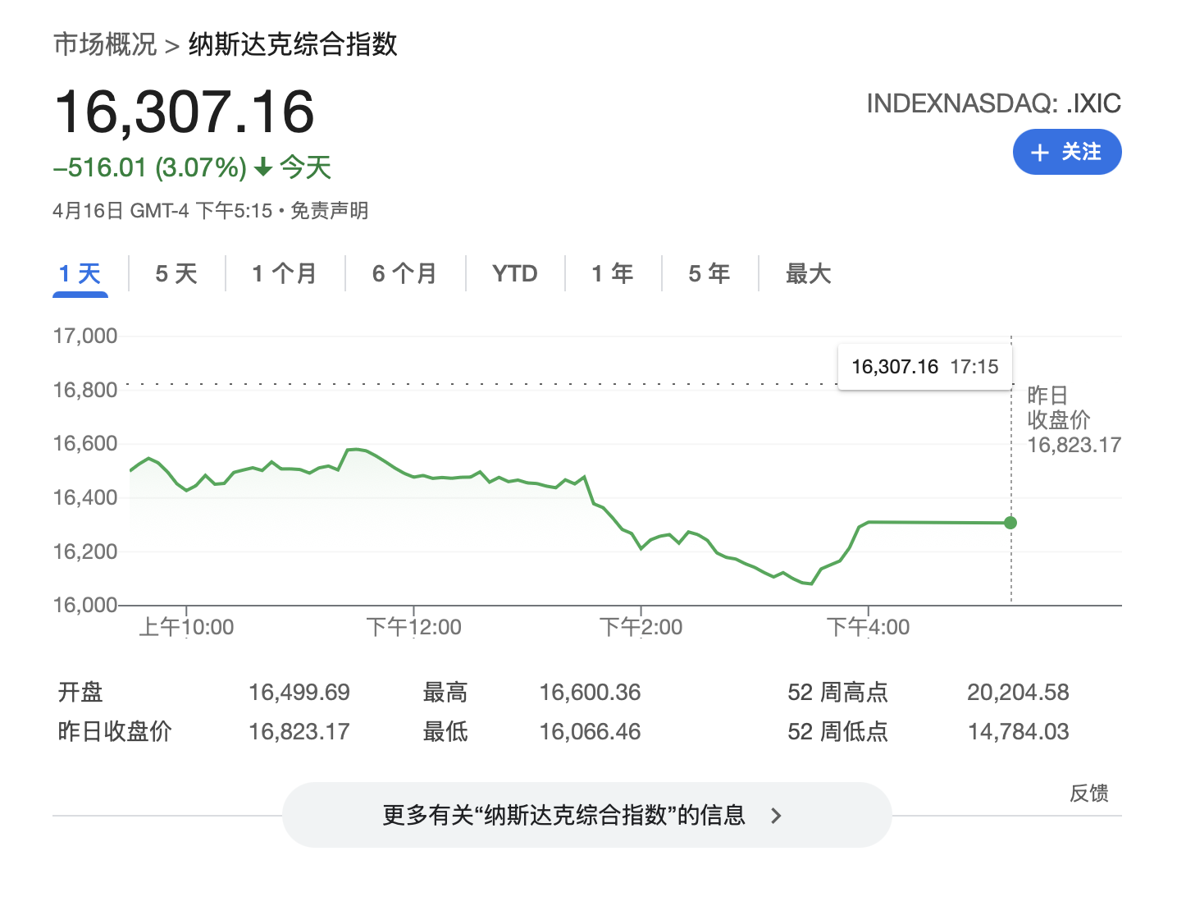
Task: Click the 16,307.16 17:15 chart tooltip
Action: tap(924, 367)
